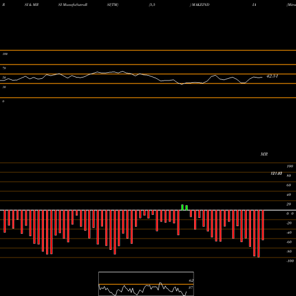
Task: Open the mini RSI overview chart thumbnail
Action: pos(146,284)
